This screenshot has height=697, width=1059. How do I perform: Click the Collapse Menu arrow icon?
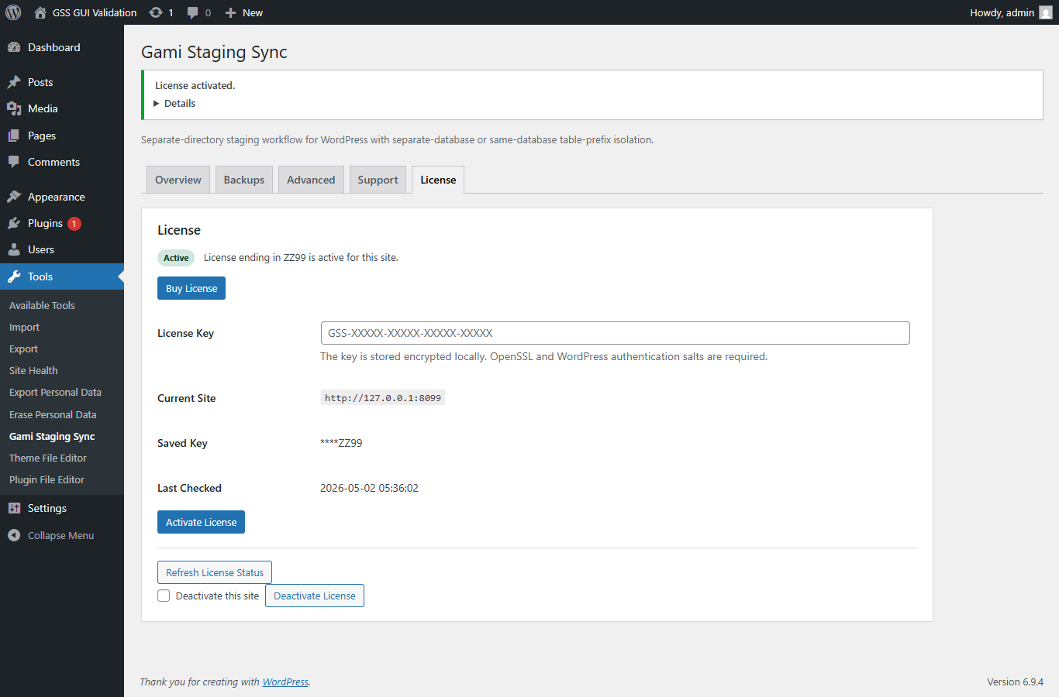pos(14,535)
